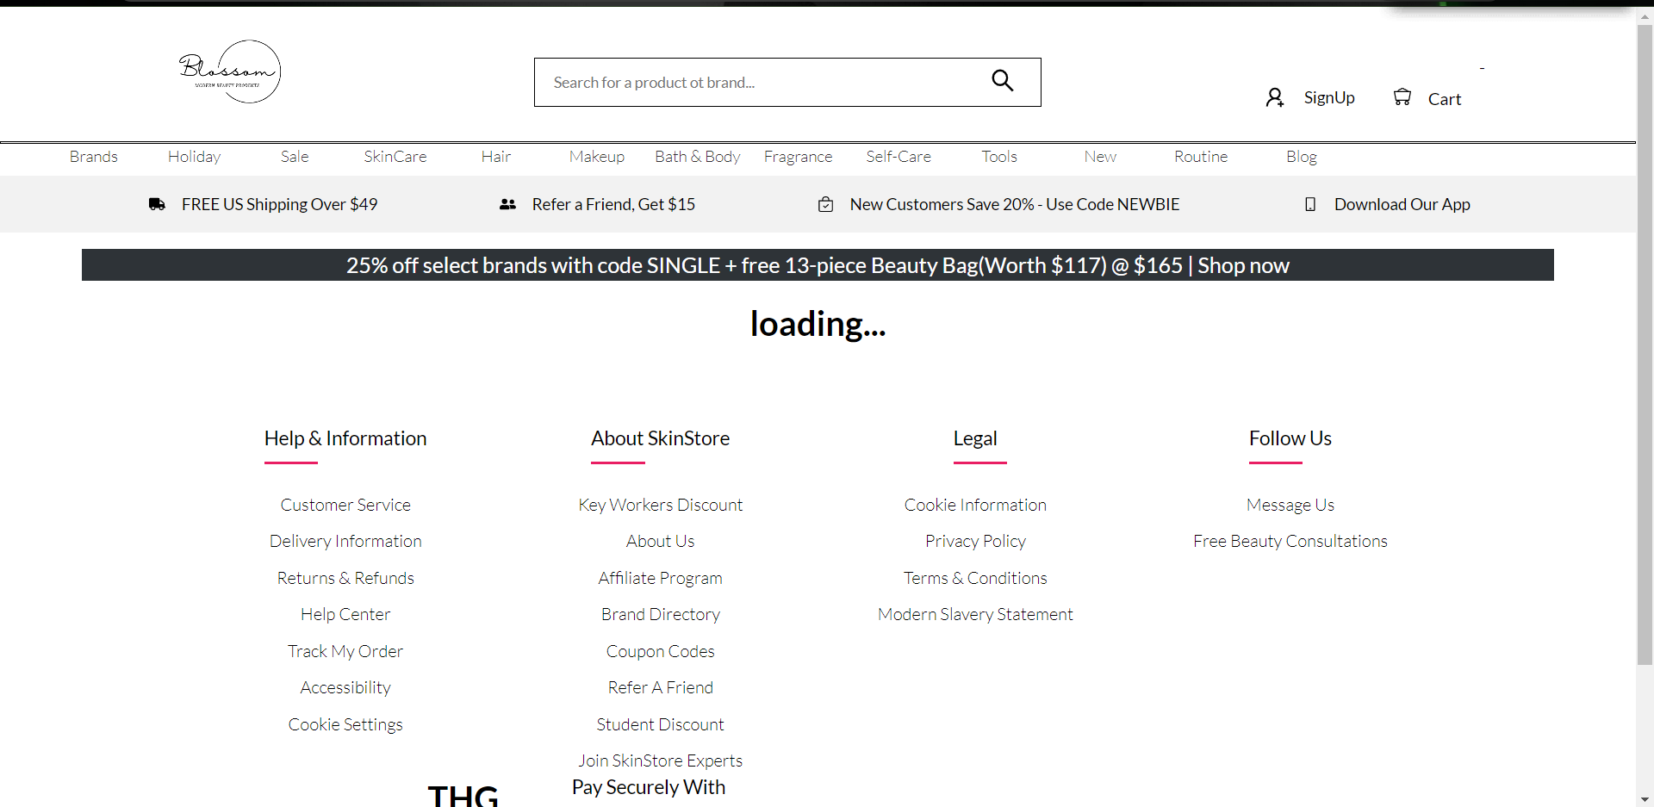Click the Blossom logo
This screenshot has height=807, width=1654.
(230, 71)
